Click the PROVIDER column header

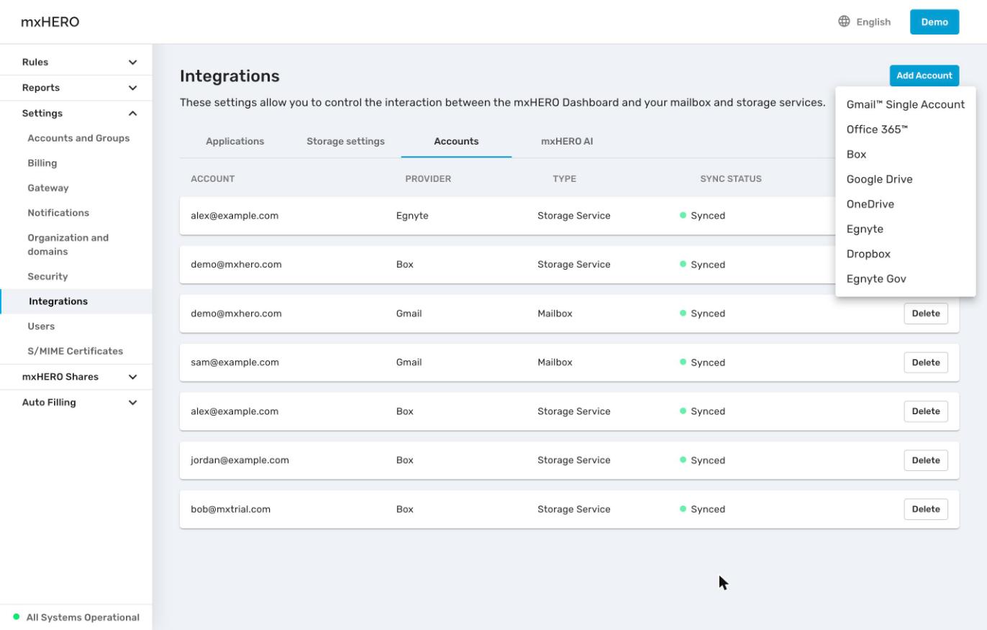[x=428, y=178]
